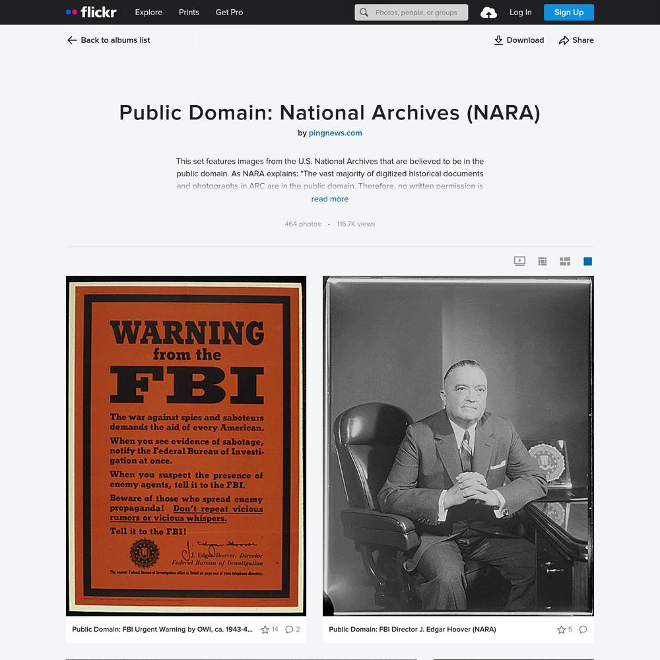The image size is (660, 660).
Task: Open comments on FBI Urgent Warning photo
Action: click(x=289, y=630)
